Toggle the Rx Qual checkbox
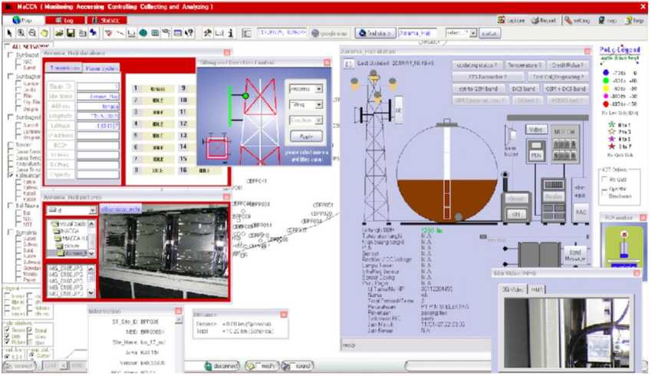 click(x=606, y=180)
